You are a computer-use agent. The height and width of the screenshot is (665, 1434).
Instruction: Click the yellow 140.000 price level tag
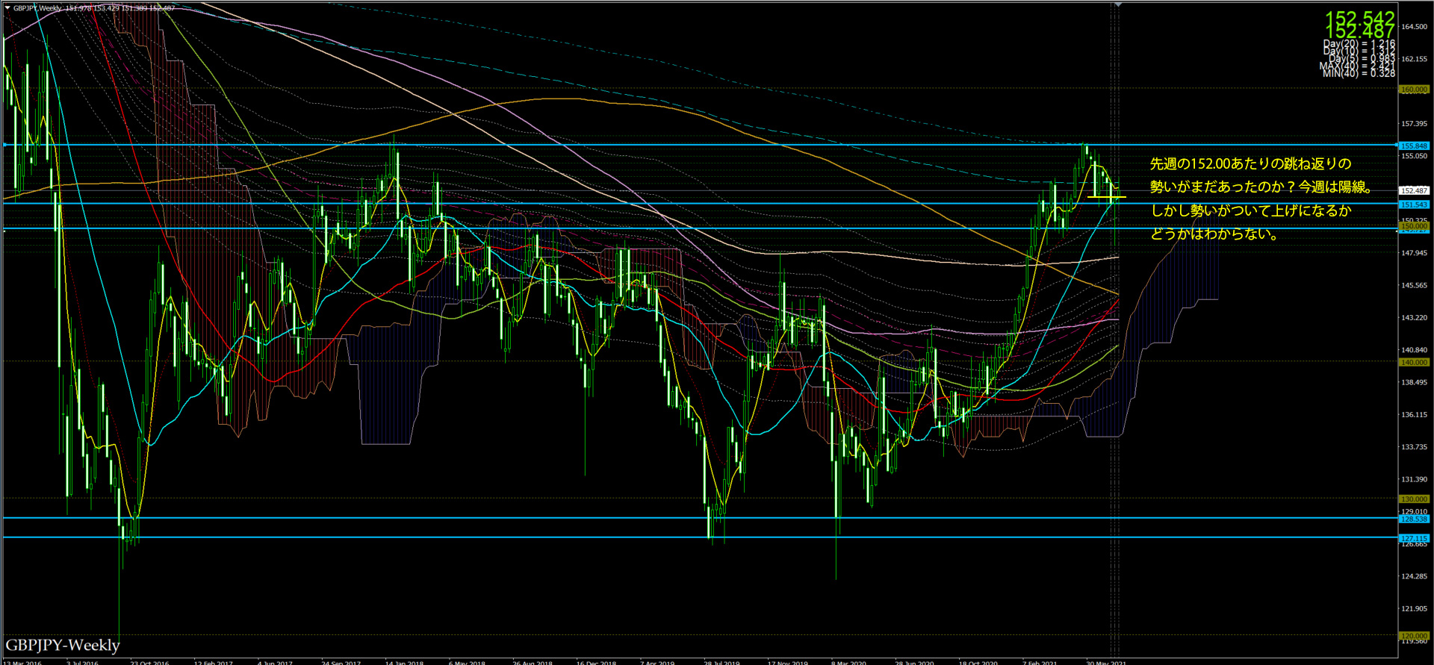[x=1414, y=363]
